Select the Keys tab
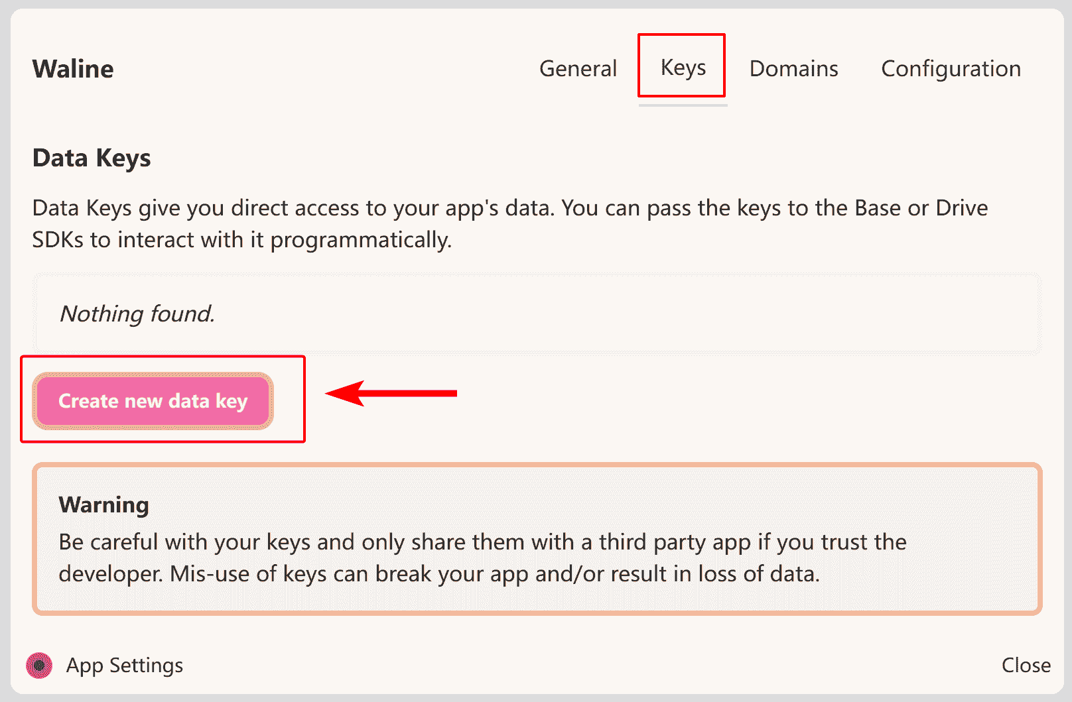 pos(683,68)
